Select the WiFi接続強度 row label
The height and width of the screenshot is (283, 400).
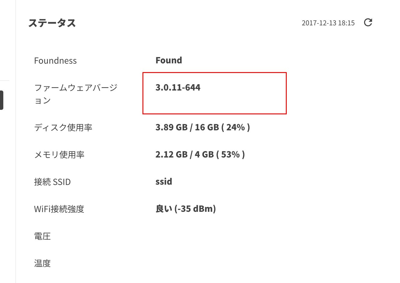pyautogui.click(x=60, y=209)
